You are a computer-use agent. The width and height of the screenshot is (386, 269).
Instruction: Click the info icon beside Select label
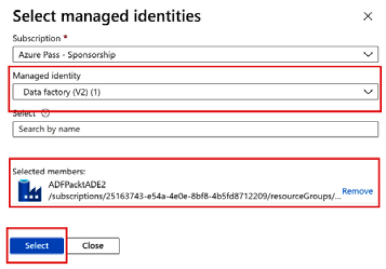(x=45, y=113)
